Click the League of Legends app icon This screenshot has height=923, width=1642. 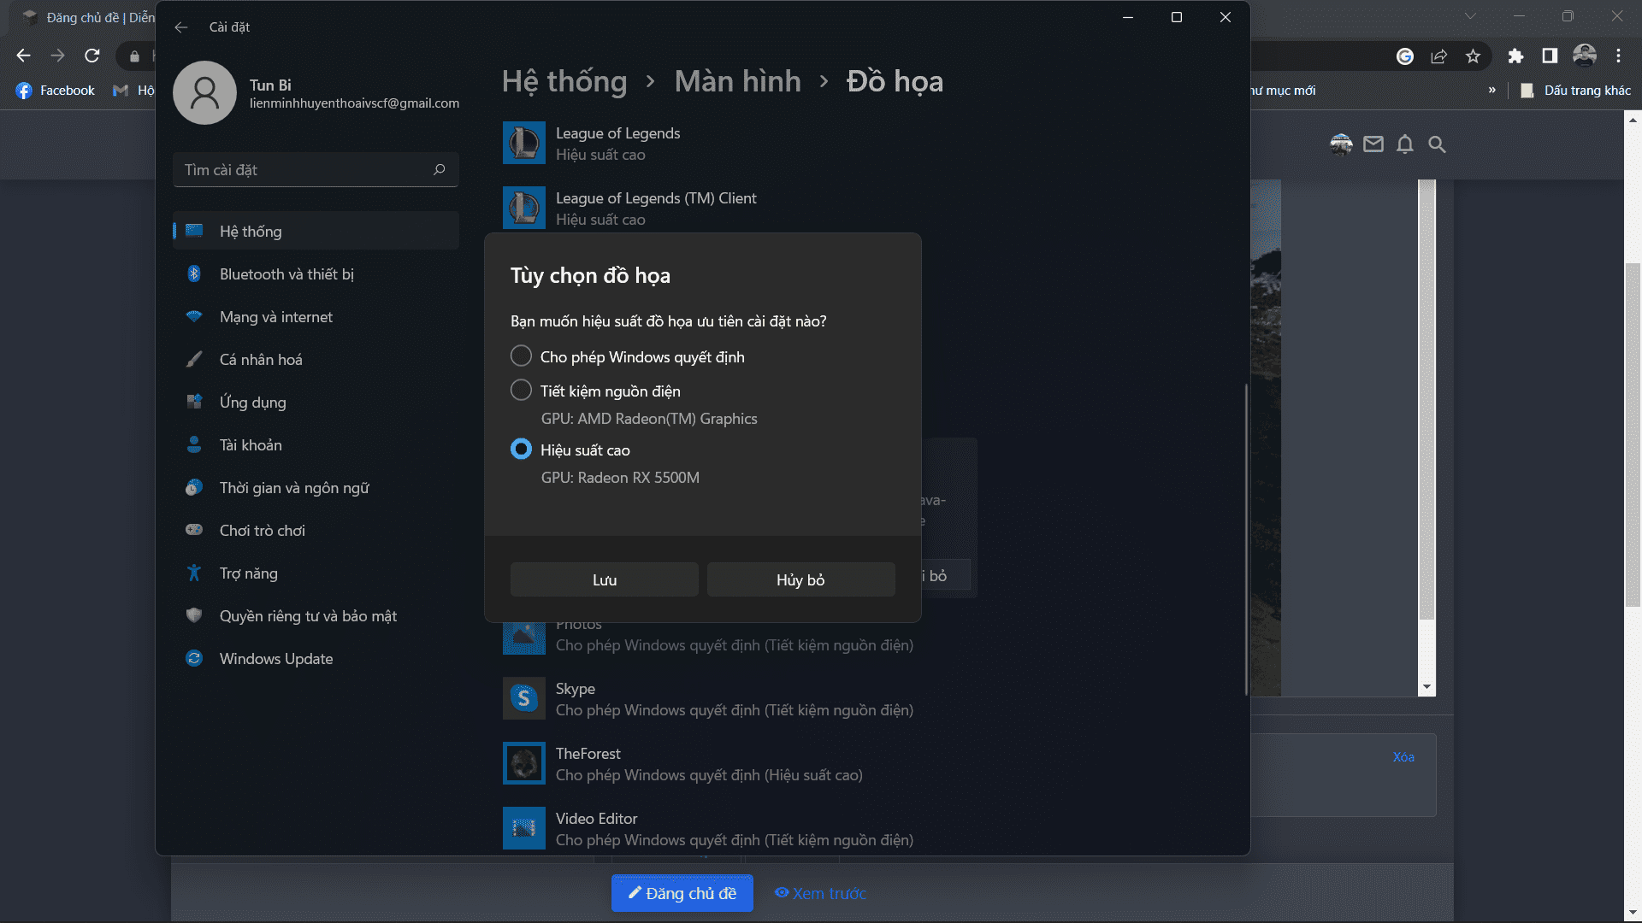pyautogui.click(x=523, y=143)
